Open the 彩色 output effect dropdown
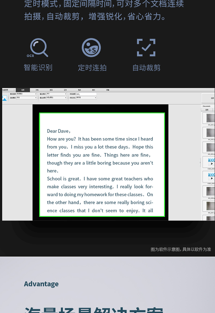This screenshot has width=215, height=313. point(56,98)
